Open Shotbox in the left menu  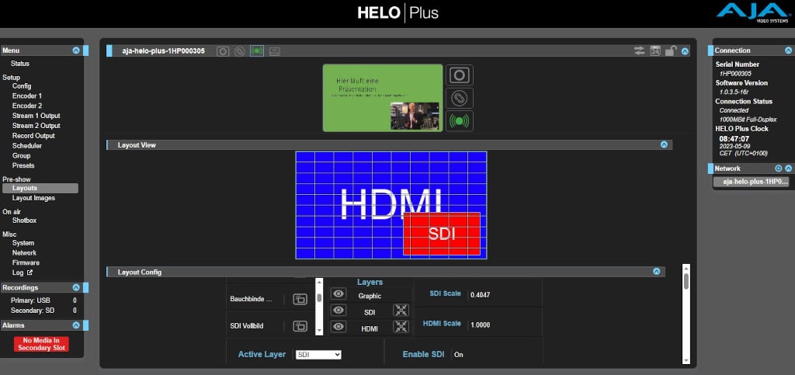tap(24, 220)
